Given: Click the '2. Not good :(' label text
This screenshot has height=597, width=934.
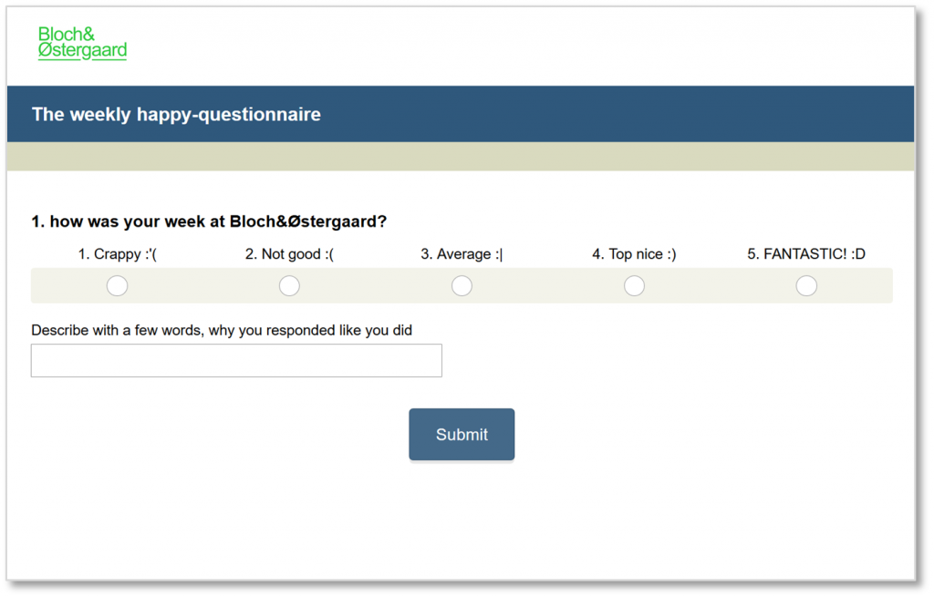Looking at the screenshot, I should click(289, 254).
